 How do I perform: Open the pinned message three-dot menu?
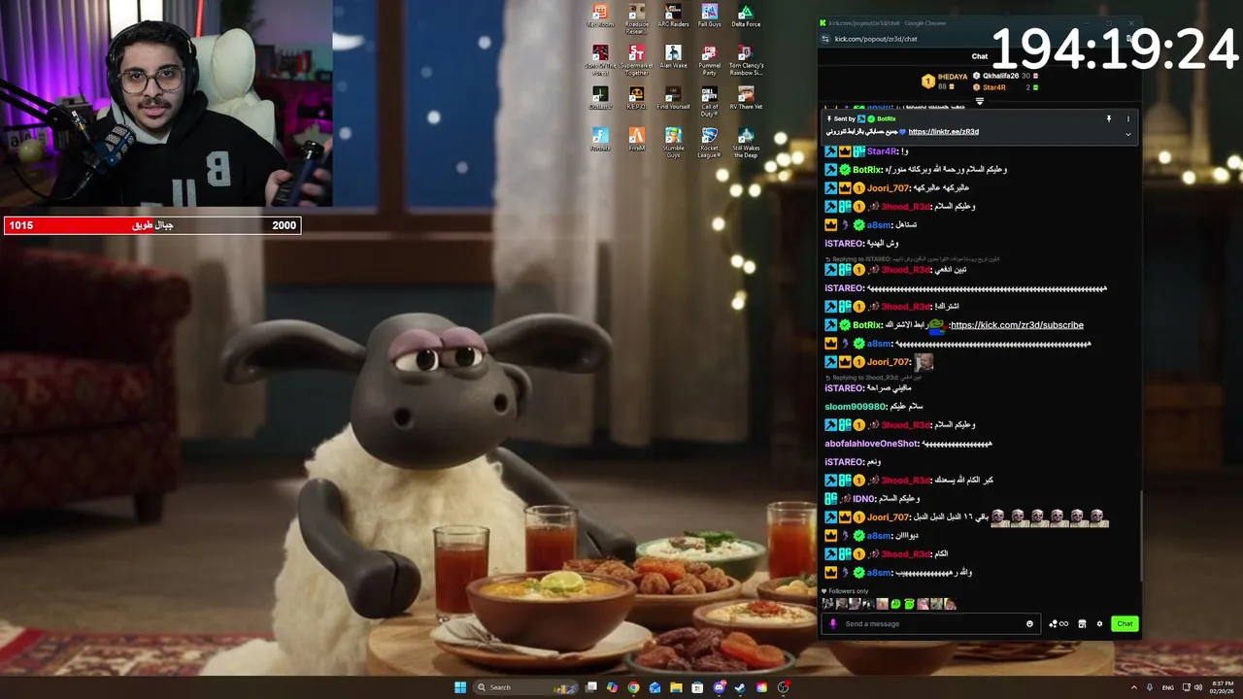pos(1127,118)
